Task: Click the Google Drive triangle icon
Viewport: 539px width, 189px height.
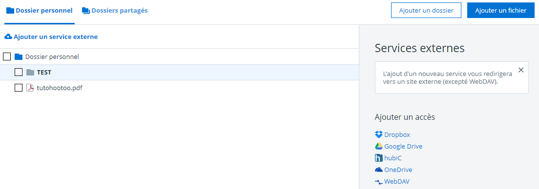Action: click(378, 146)
